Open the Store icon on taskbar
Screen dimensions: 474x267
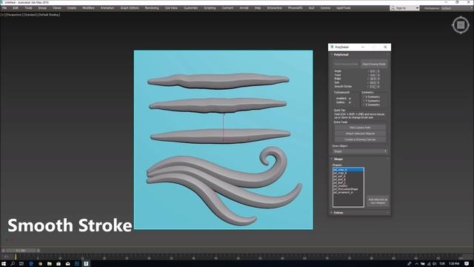coord(59,264)
